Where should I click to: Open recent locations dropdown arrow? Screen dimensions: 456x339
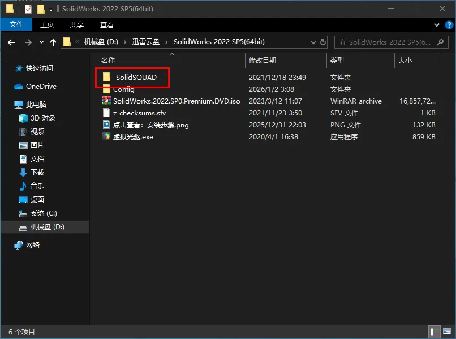click(x=42, y=42)
